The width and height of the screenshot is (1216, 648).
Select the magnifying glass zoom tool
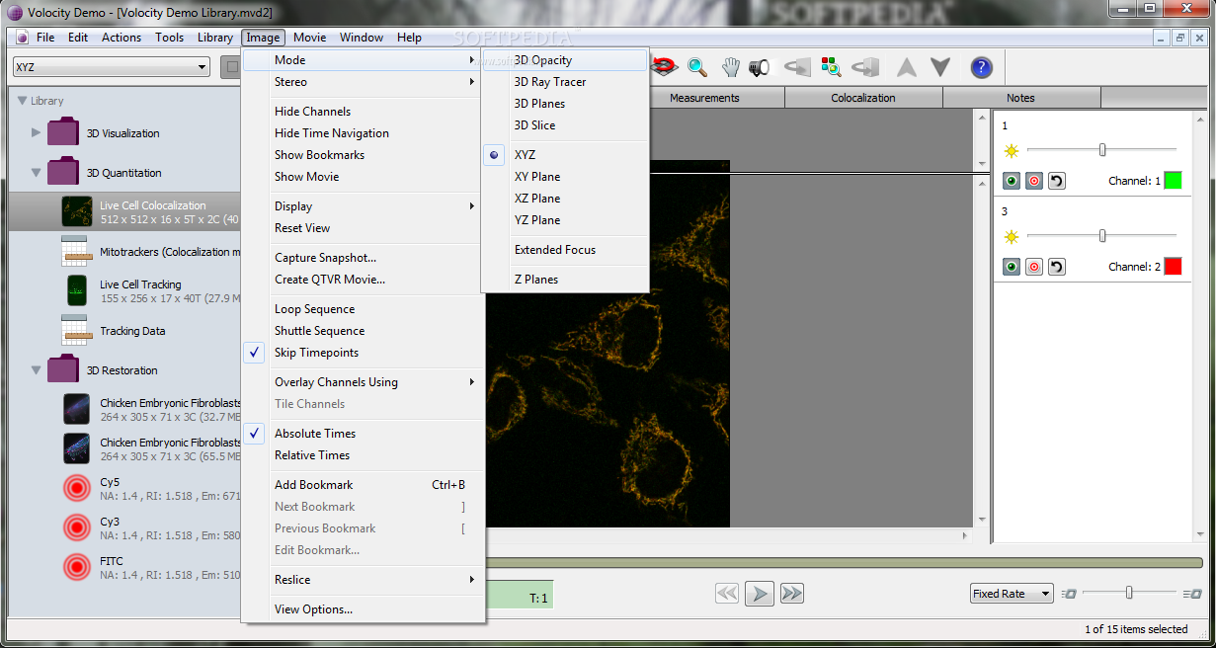(697, 67)
